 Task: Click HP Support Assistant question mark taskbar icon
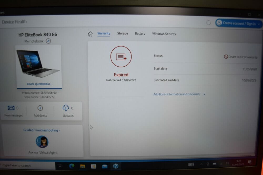(x=115, y=166)
